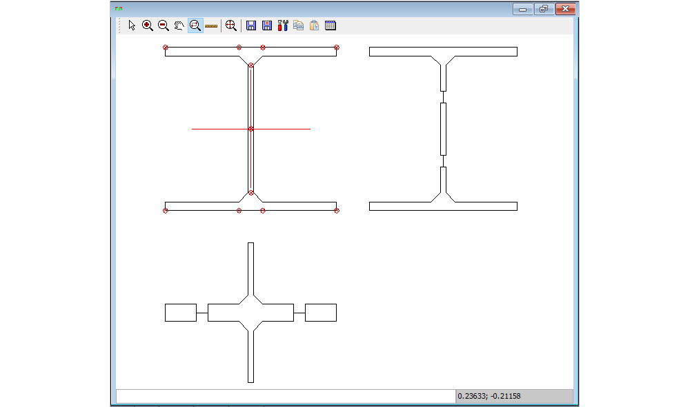Screen dimensions: 690x407
Task: Select the bottom-right red node of I-section
Action: (337, 211)
